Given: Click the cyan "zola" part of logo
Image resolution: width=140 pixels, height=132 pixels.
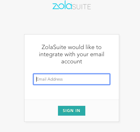Looking at the screenshot, I should click(62, 5).
